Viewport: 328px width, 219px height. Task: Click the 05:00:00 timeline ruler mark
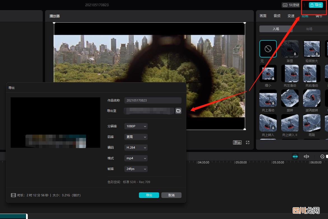(x=241, y=162)
